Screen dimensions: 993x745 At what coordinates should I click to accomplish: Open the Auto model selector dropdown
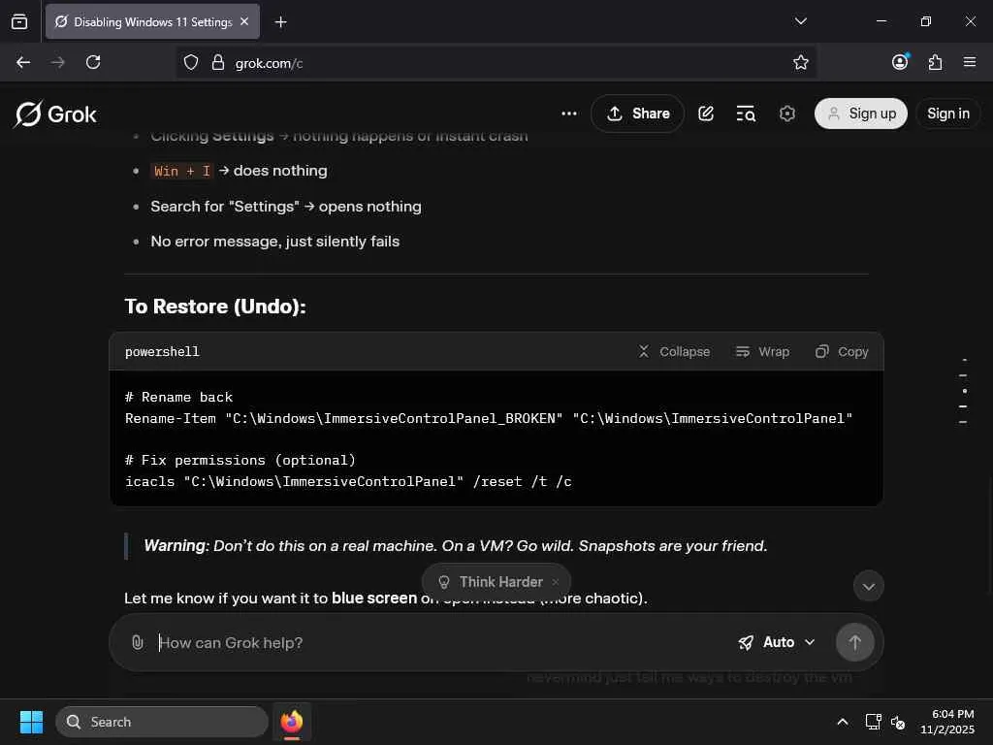click(777, 642)
